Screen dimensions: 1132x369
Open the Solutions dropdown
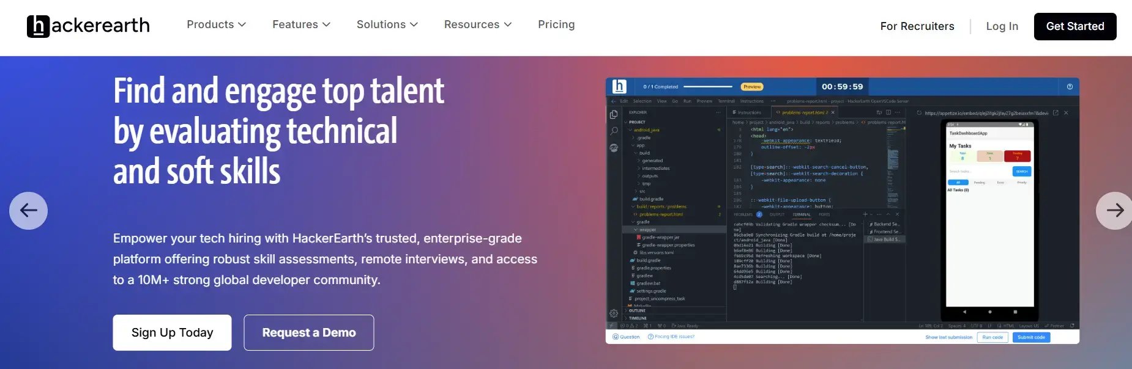[387, 24]
